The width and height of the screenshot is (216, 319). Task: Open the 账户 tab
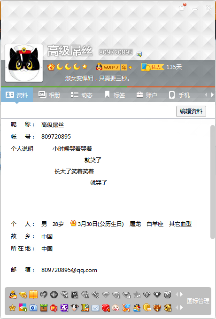pos(147,95)
